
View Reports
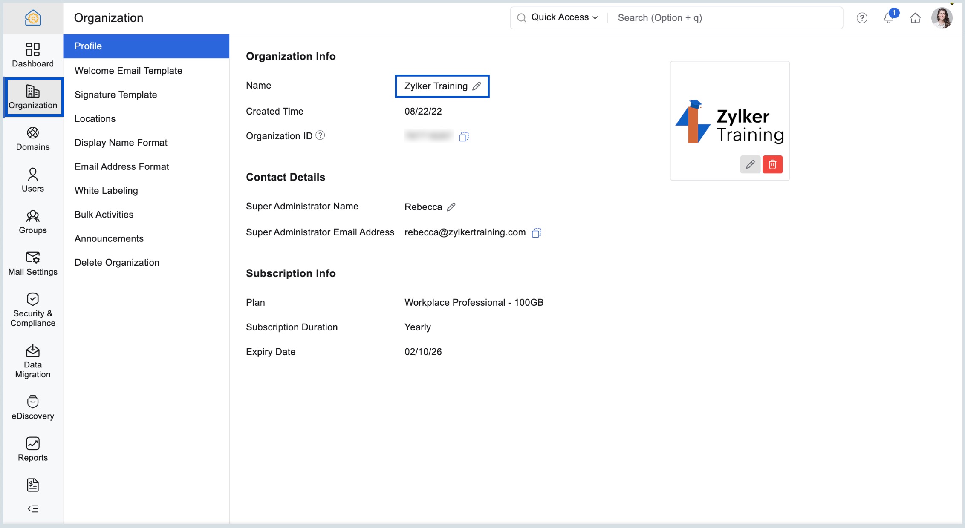pos(32,448)
